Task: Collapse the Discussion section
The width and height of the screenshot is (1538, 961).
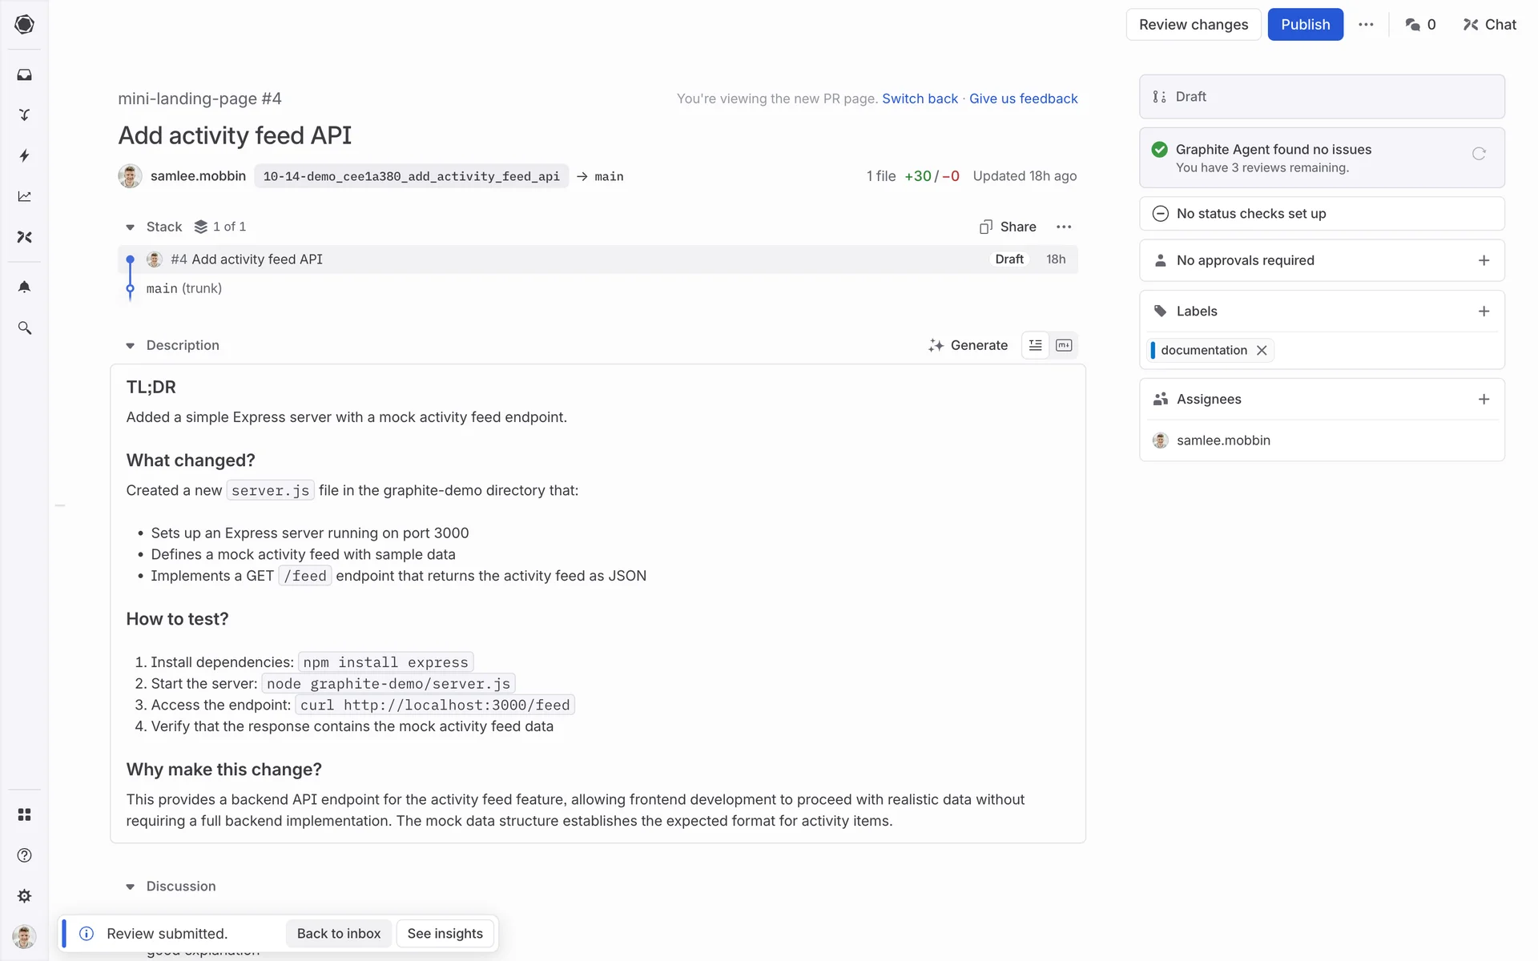Action: coord(130,887)
